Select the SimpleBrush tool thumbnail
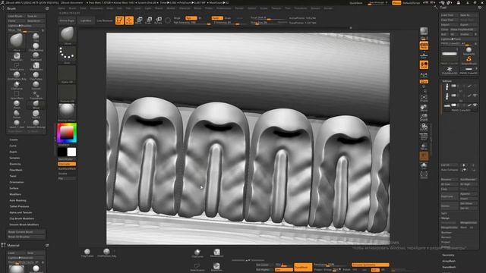This screenshot has height=273, width=486. click(469, 60)
